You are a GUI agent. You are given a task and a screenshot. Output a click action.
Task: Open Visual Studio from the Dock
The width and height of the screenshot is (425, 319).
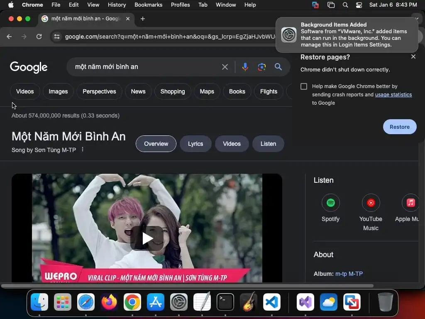coord(305,302)
